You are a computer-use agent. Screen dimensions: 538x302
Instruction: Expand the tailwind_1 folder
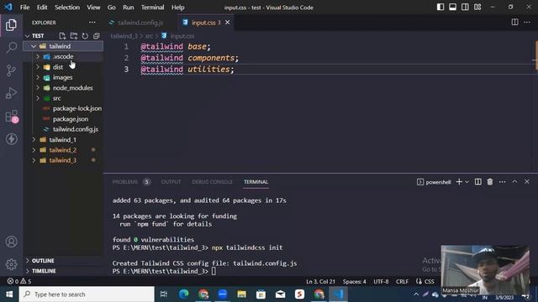(63, 140)
